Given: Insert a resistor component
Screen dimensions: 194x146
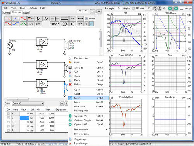Looking at the screenshot, I should click(x=64, y=19).
